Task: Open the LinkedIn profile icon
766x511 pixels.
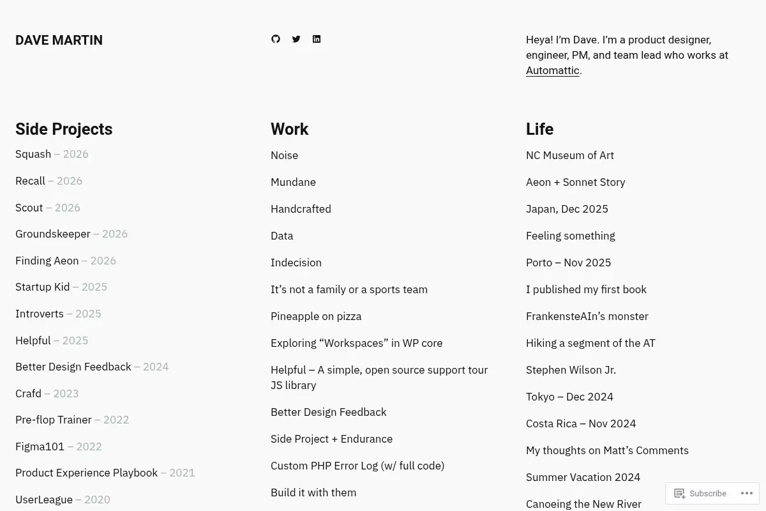Action: coord(317,39)
